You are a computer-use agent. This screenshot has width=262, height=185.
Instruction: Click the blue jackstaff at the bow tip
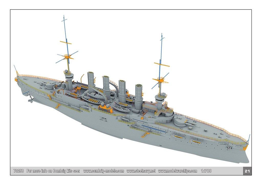249,137
